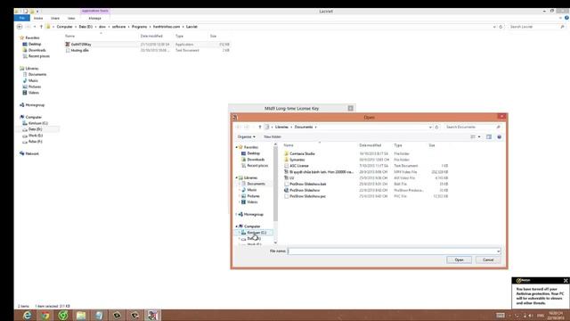This screenshot has height=321, width=570.
Task: Collapse Libraries group in Open dialog
Action: (236, 177)
